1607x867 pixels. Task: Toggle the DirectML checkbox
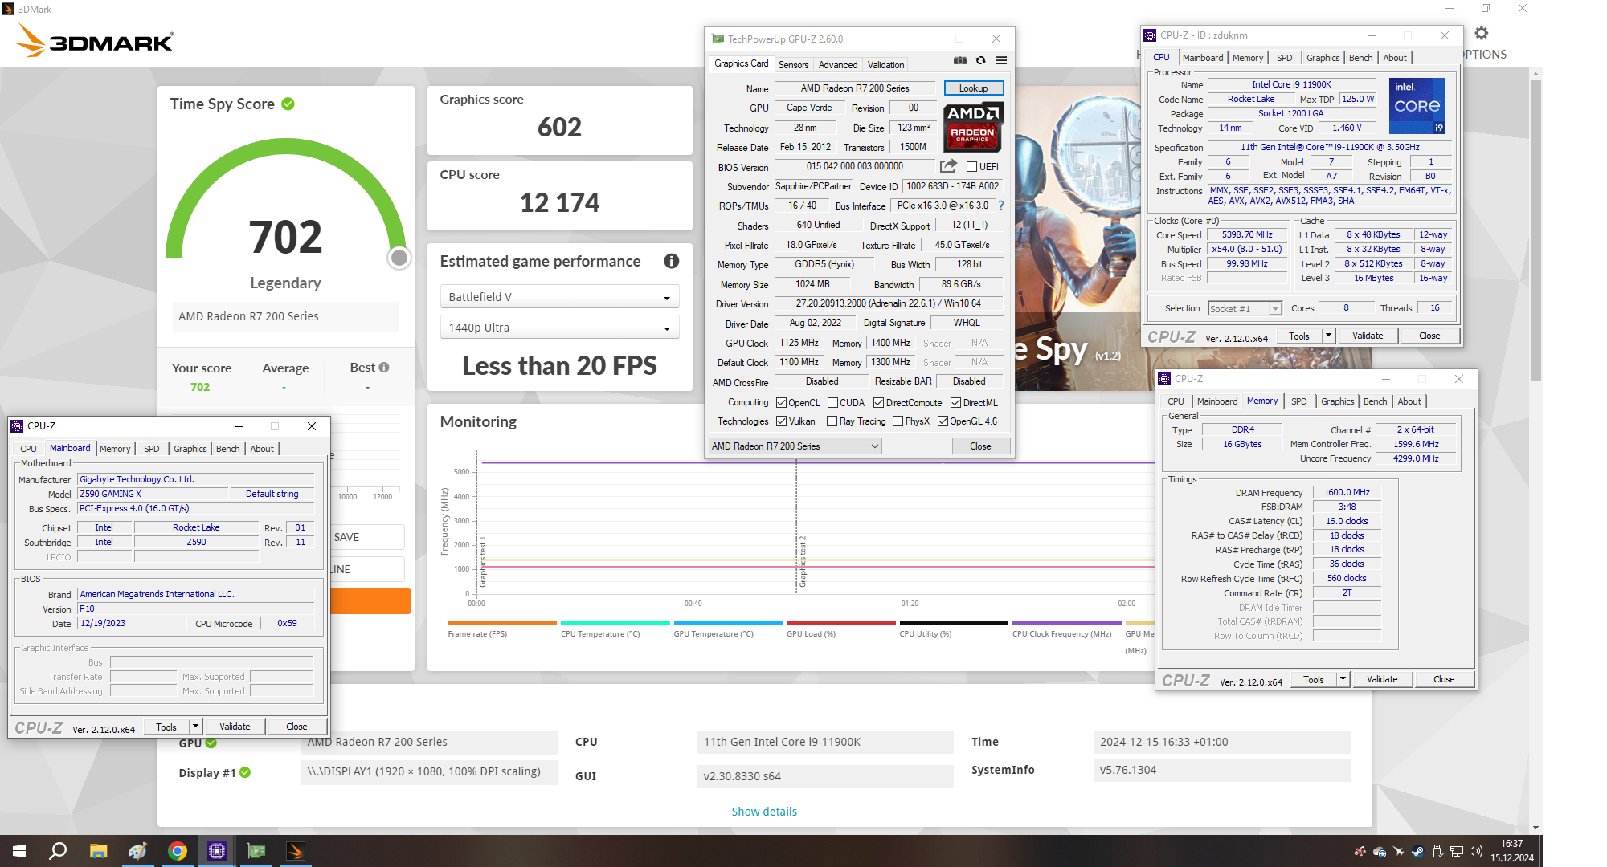[x=955, y=403]
